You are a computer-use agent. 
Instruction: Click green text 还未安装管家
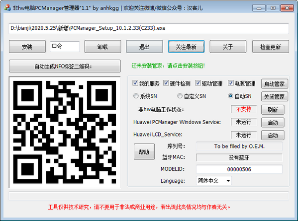pos(168,66)
